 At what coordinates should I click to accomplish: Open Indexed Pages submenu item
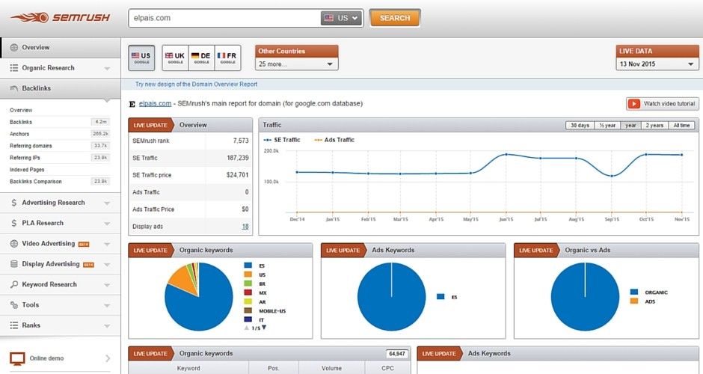point(27,170)
